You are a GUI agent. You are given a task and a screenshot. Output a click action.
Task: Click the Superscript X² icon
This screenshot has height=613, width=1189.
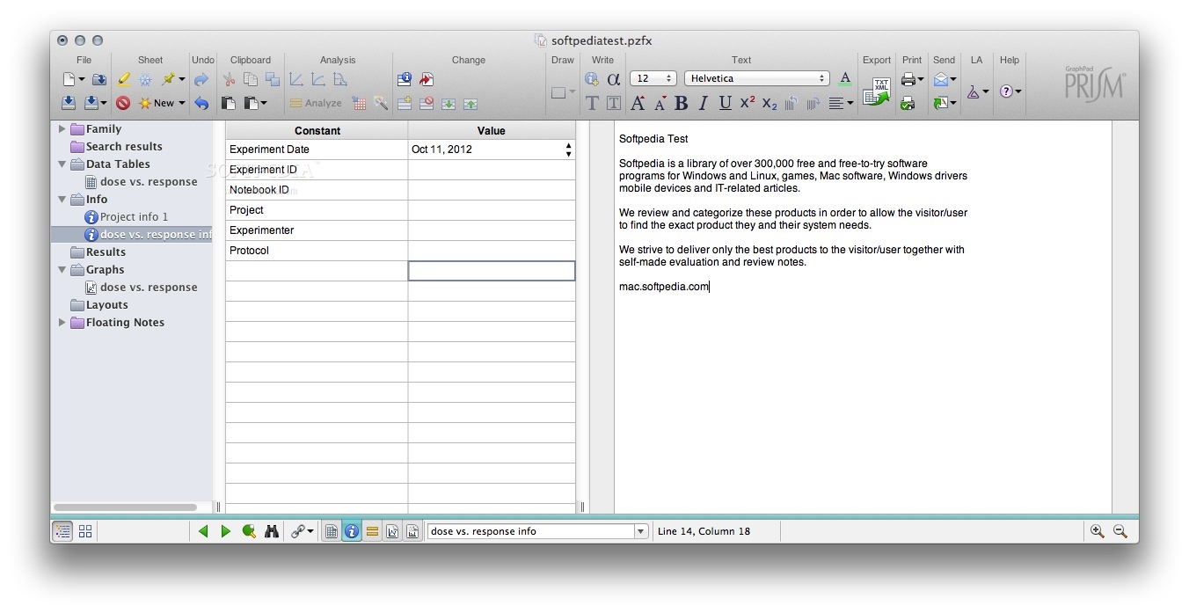pos(748,102)
